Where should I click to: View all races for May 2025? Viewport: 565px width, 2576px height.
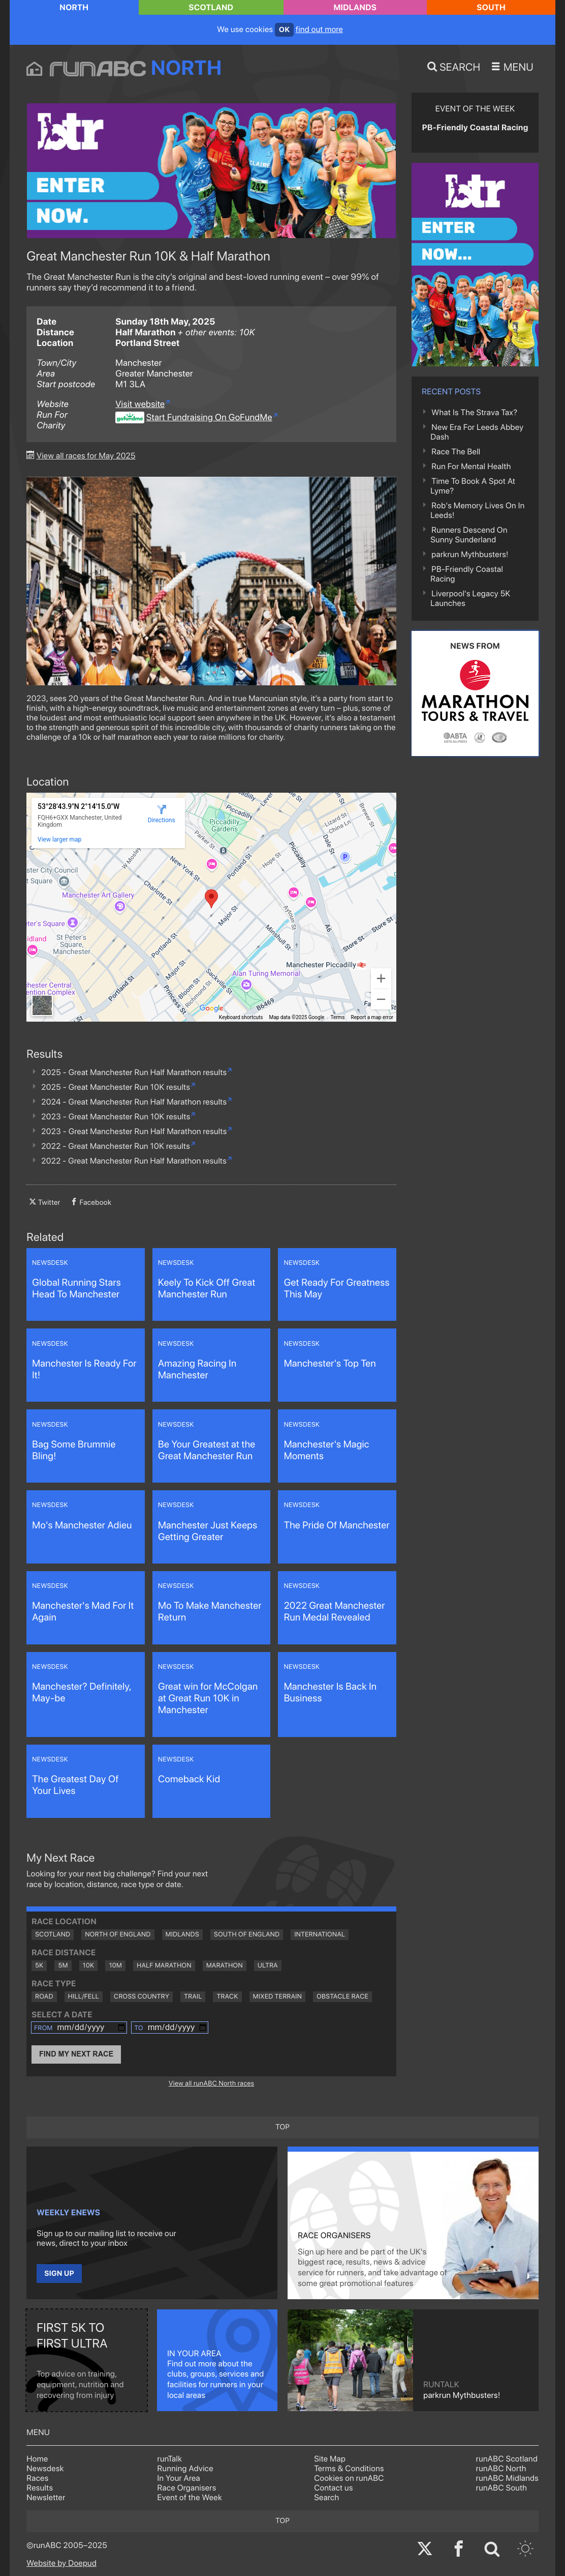pyautogui.click(x=86, y=455)
